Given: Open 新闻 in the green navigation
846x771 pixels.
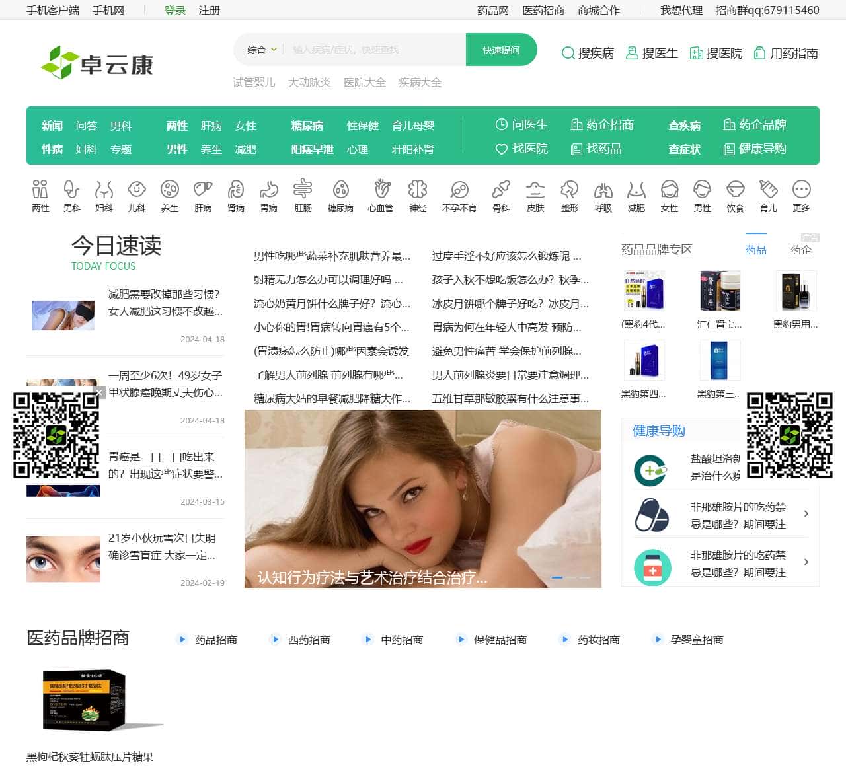Looking at the screenshot, I should click(x=52, y=126).
